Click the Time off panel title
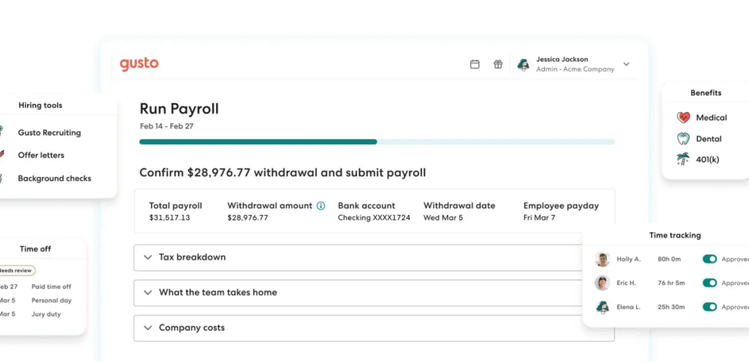Viewport: 749px width, 362px height. [x=35, y=249]
